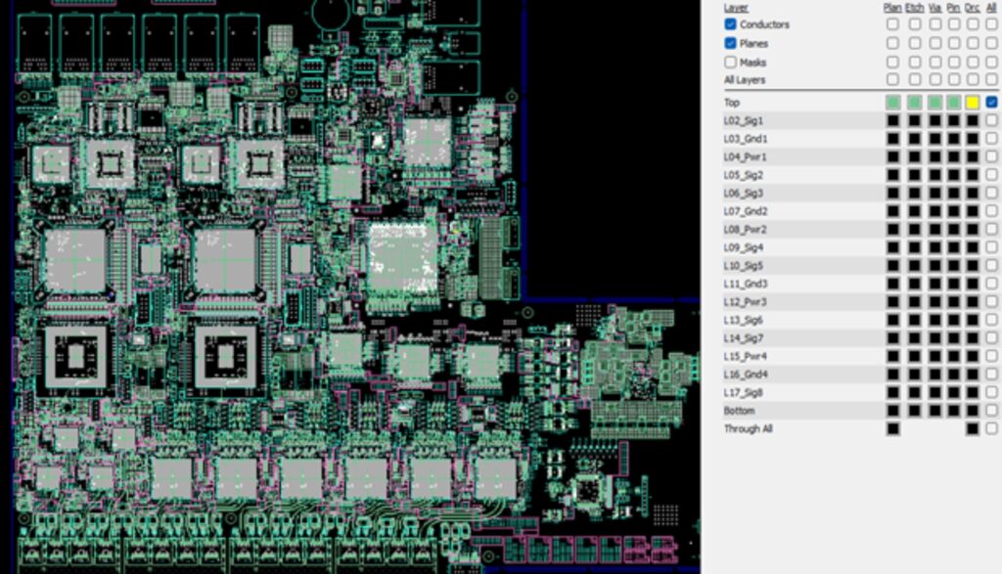Click L12_Pwr3 Plan black swatch

click(892, 301)
